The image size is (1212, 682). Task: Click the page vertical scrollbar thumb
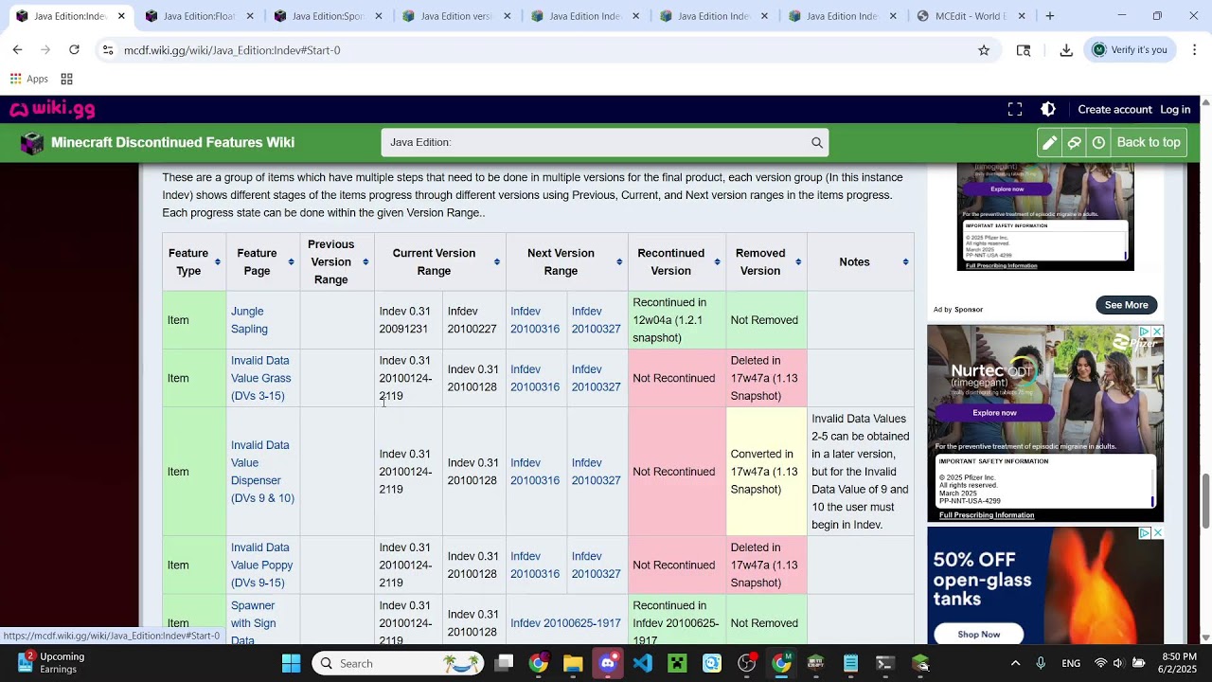click(x=1205, y=500)
